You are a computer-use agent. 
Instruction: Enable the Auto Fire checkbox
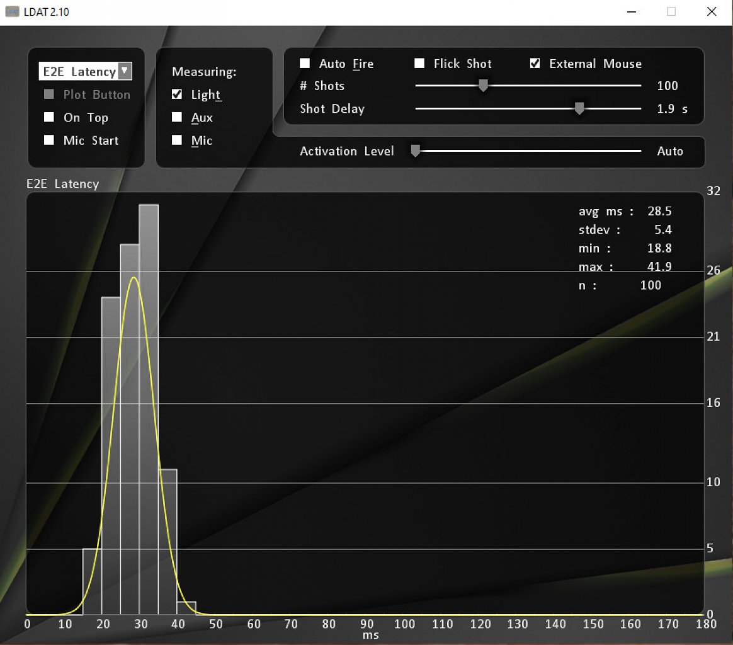click(x=305, y=63)
